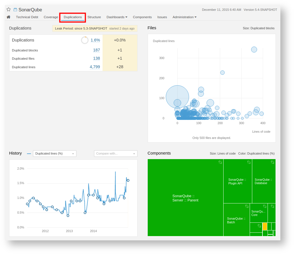The height and width of the screenshot is (254, 294).
Task: Click the 1.6% duplications value link
Action: pos(95,40)
